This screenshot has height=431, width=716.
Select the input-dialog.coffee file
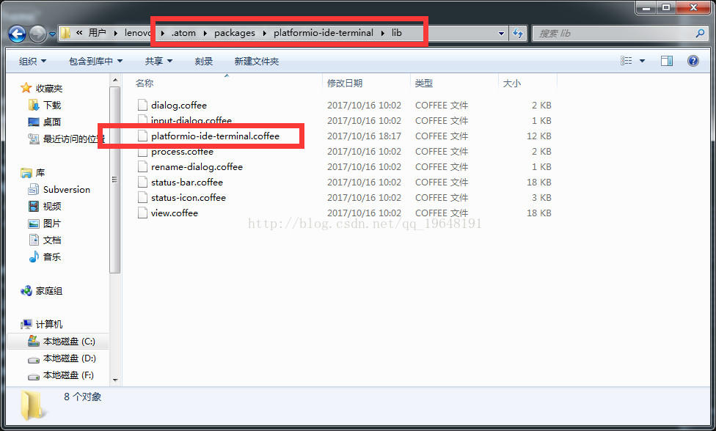(191, 120)
